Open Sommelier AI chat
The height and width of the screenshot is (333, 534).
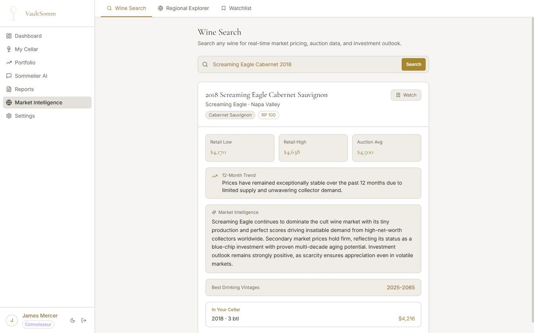[x=47, y=76]
